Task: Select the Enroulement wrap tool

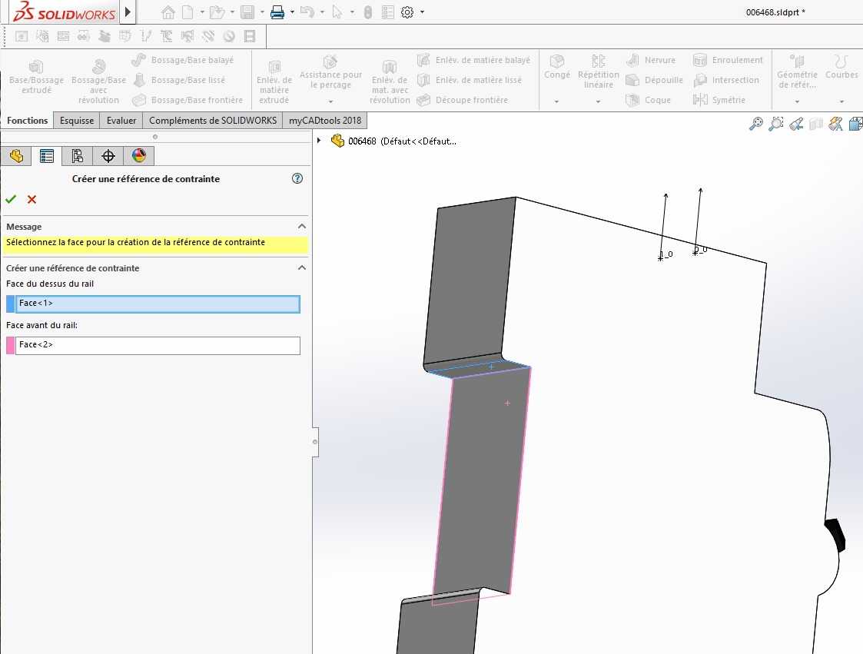Action: coord(729,60)
